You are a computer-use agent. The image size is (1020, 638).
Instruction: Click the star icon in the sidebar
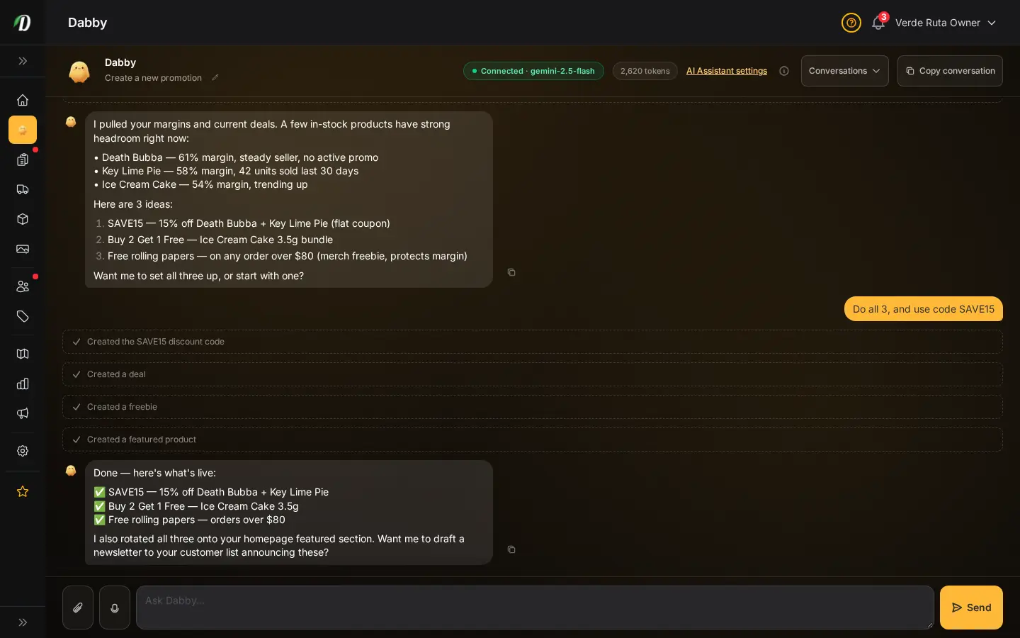click(23, 491)
